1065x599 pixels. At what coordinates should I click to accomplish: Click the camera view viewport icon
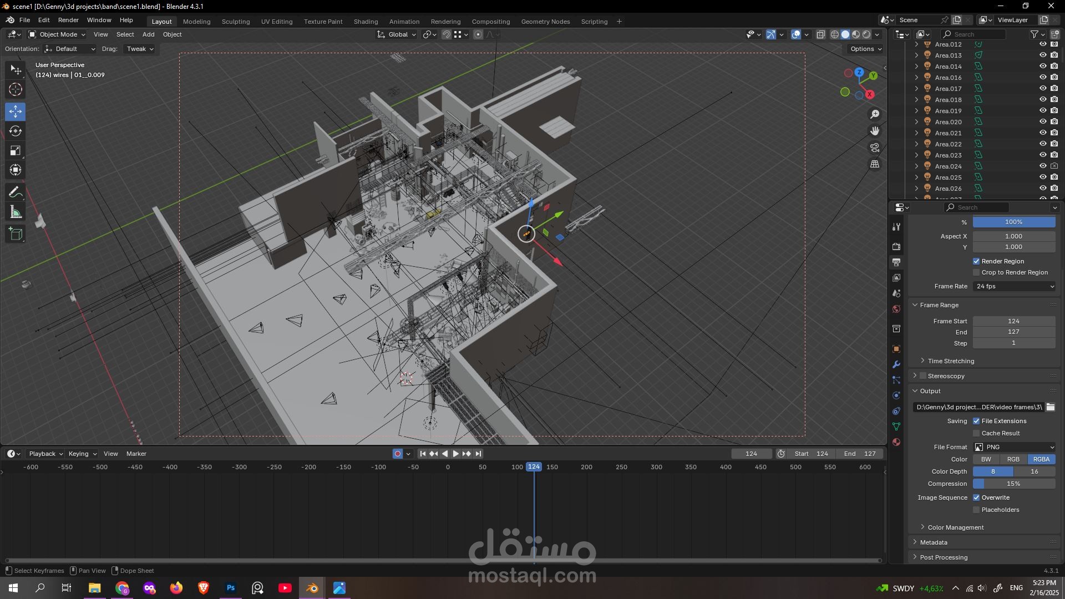(x=875, y=148)
